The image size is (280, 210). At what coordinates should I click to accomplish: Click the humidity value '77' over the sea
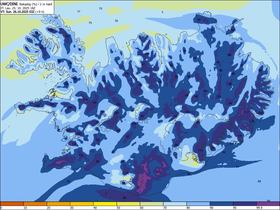(x=79, y=11)
